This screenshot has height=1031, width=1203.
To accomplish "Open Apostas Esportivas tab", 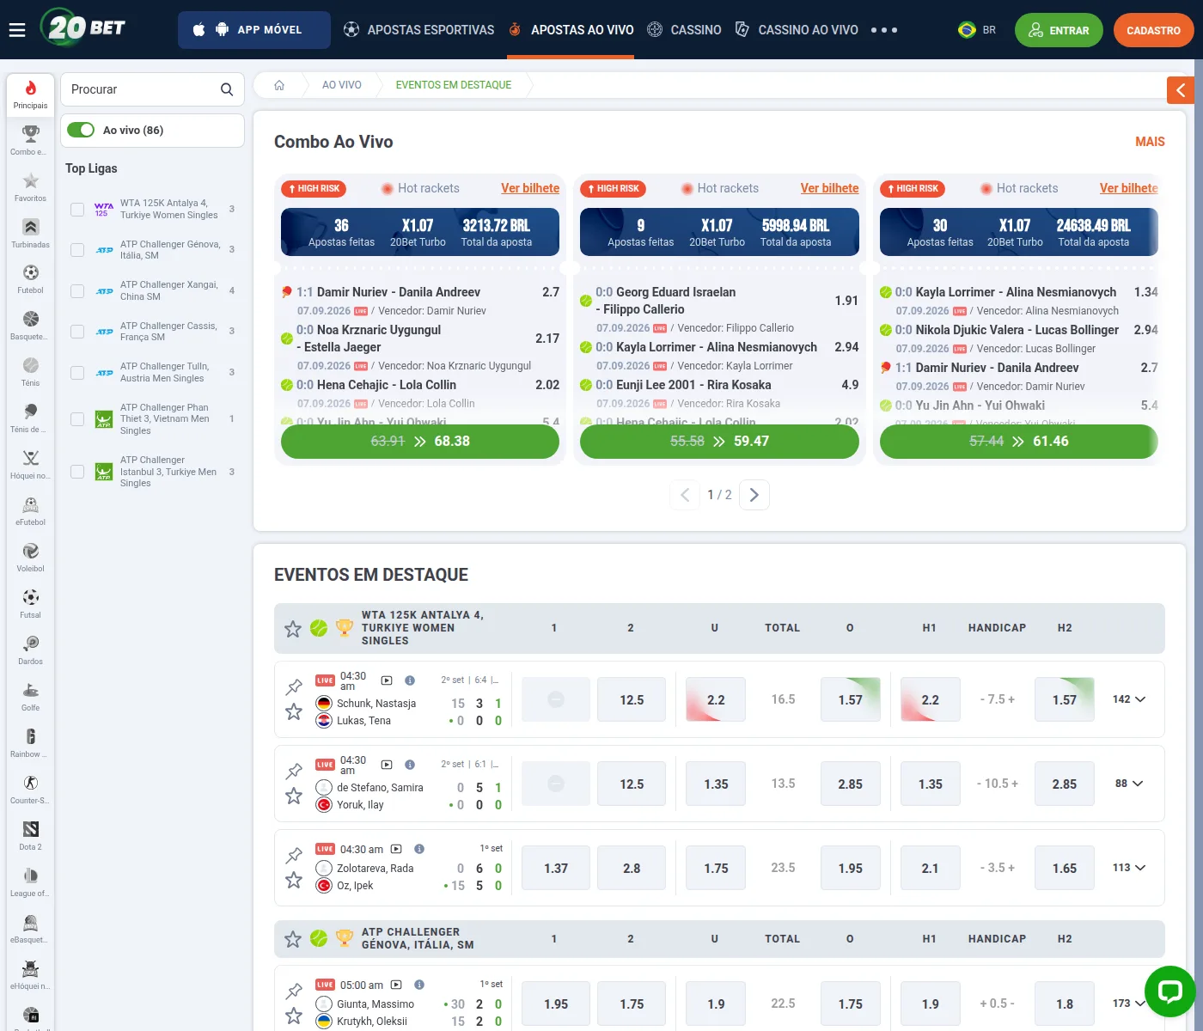I will 418,30.
